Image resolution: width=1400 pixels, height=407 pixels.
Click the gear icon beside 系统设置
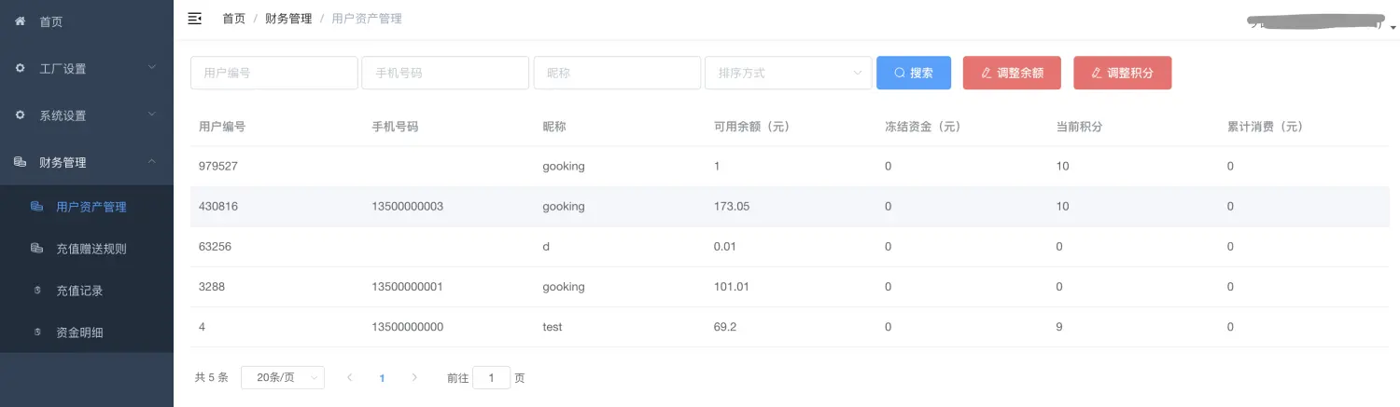(x=21, y=115)
